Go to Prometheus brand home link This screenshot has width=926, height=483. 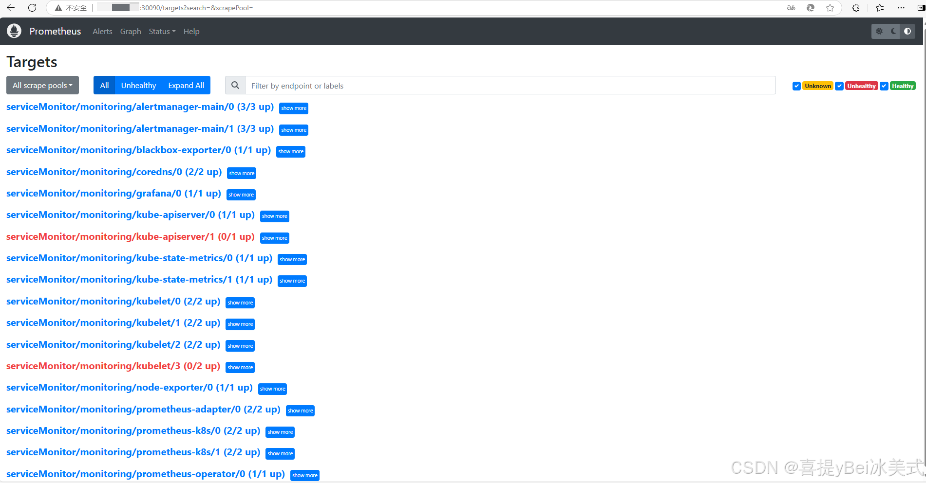pos(55,31)
